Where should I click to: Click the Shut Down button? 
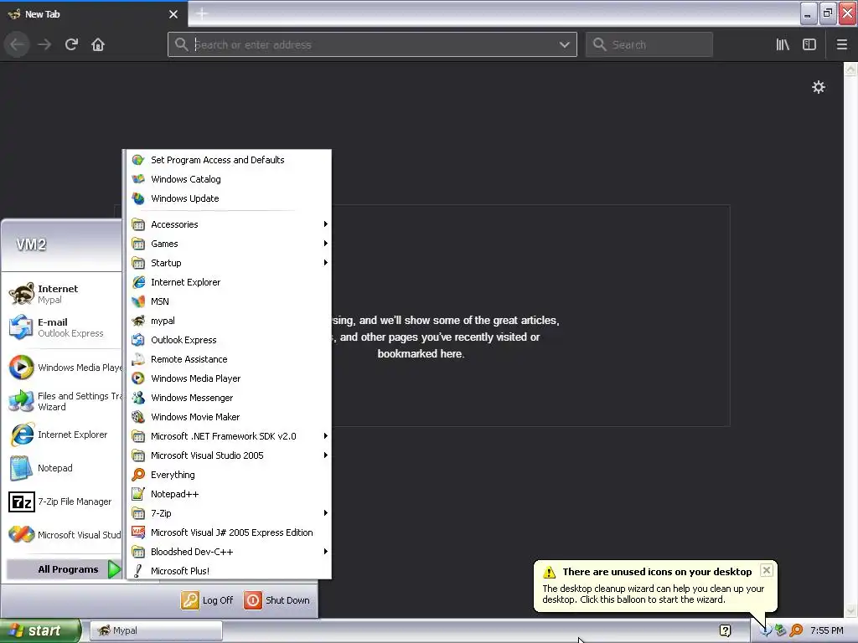[x=277, y=600]
